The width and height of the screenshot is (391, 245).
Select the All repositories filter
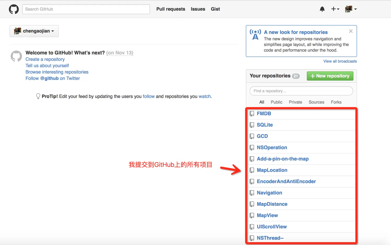pos(262,102)
